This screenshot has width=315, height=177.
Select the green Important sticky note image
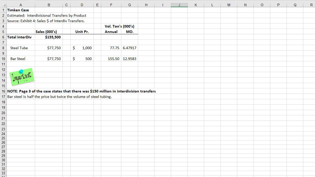point(22,77)
